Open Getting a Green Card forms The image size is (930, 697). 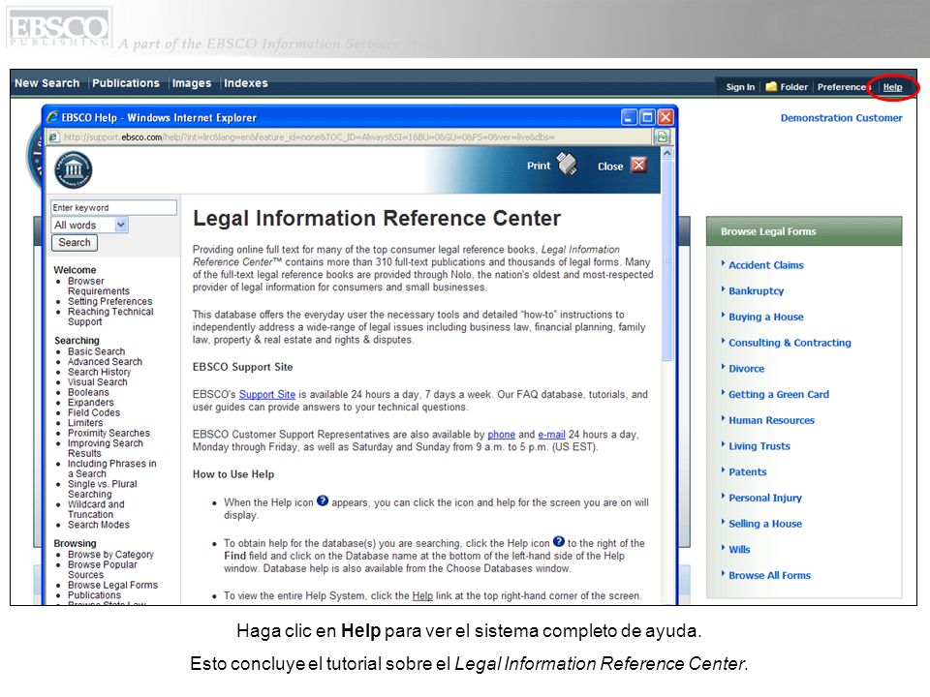pos(779,394)
